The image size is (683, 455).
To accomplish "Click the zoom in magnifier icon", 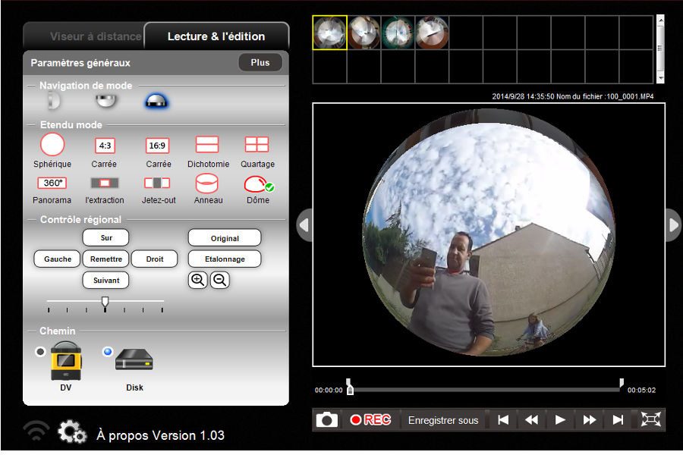I will 198,280.
